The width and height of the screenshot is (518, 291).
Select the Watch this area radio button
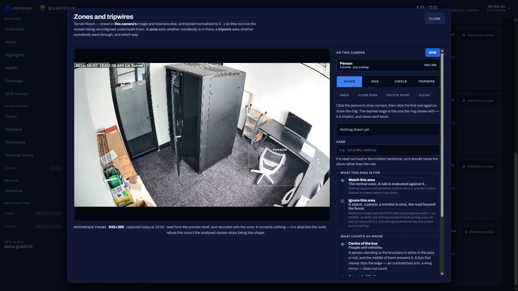(342, 180)
